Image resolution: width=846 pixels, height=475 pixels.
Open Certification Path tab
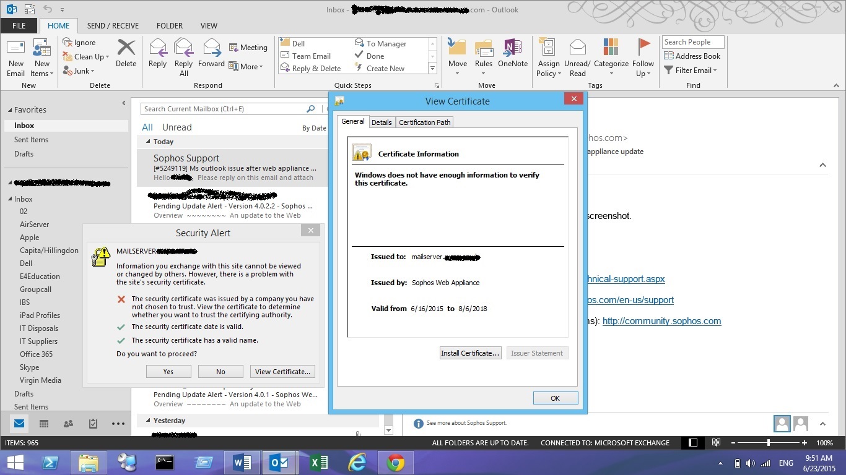pos(425,122)
